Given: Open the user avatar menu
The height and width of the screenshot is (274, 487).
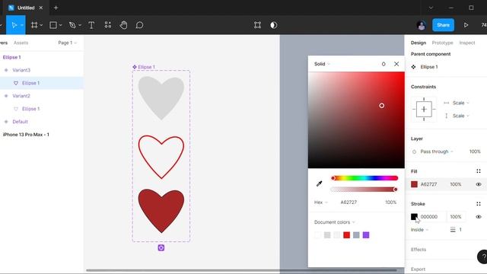Looking at the screenshot, I should click(x=421, y=25).
